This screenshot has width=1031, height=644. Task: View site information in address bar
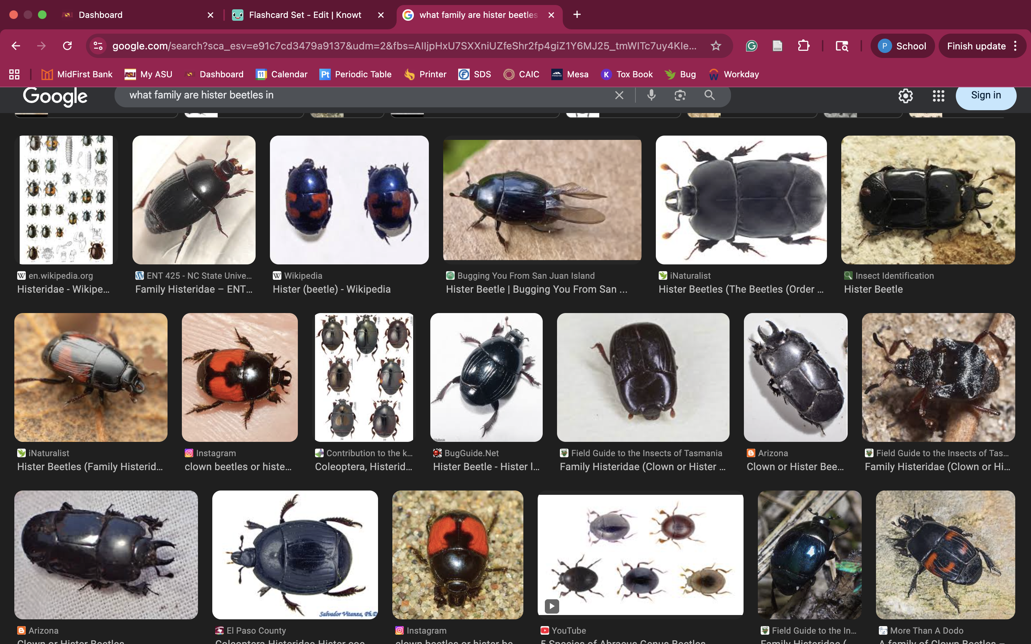coord(98,45)
